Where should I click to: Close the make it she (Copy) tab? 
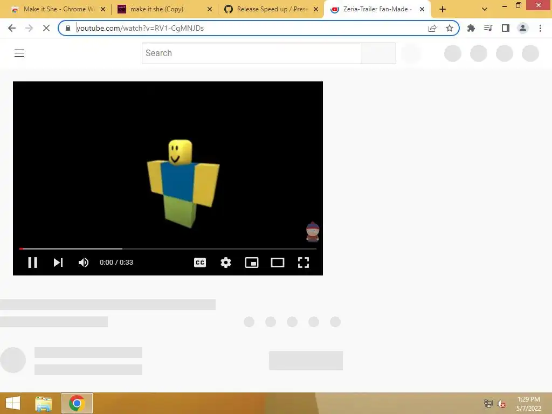pos(210,10)
